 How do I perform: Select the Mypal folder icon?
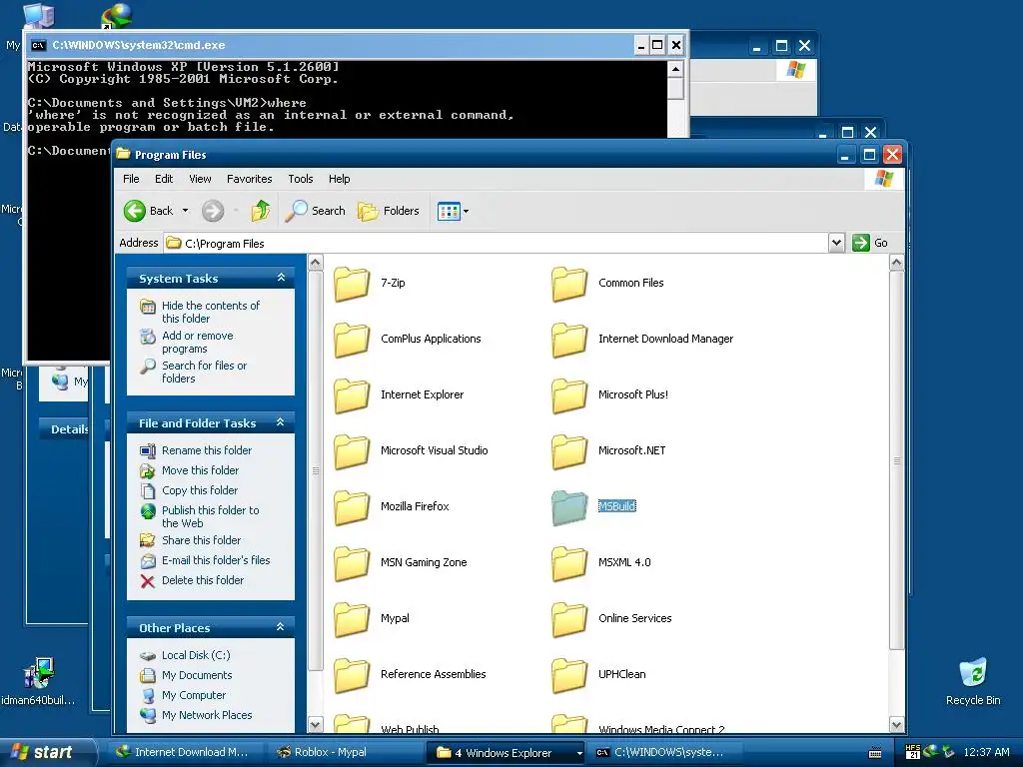[x=352, y=620]
